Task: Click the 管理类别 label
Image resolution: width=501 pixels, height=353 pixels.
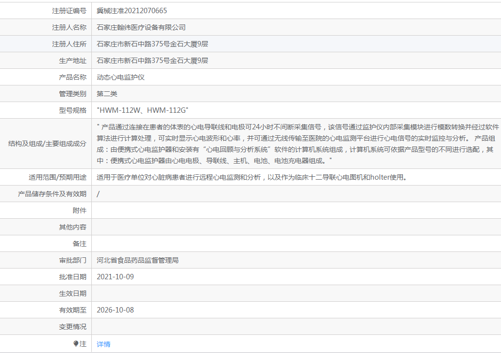Action: pyautogui.click(x=73, y=94)
